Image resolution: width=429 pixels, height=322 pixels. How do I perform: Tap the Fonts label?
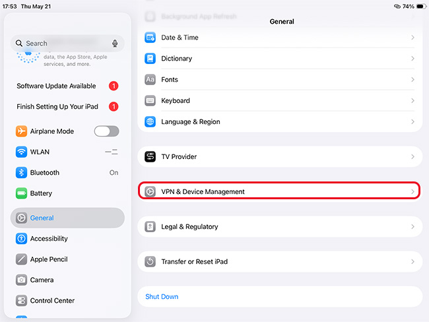click(x=170, y=80)
